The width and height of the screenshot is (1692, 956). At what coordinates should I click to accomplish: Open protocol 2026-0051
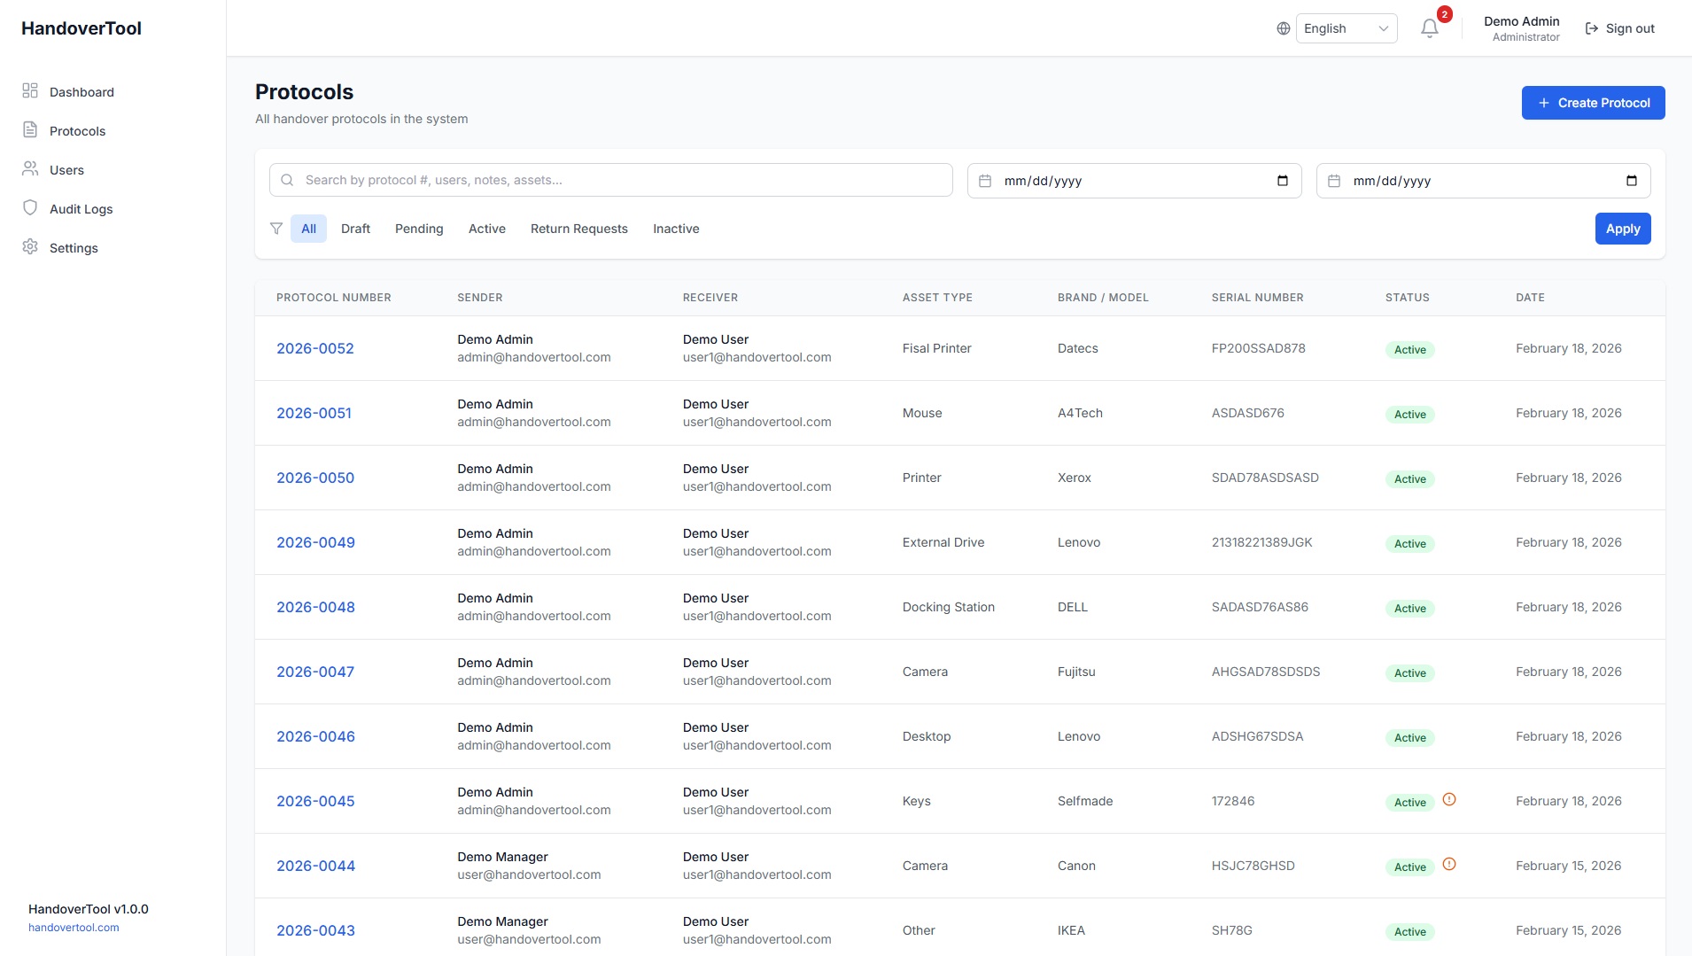[x=314, y=413]
